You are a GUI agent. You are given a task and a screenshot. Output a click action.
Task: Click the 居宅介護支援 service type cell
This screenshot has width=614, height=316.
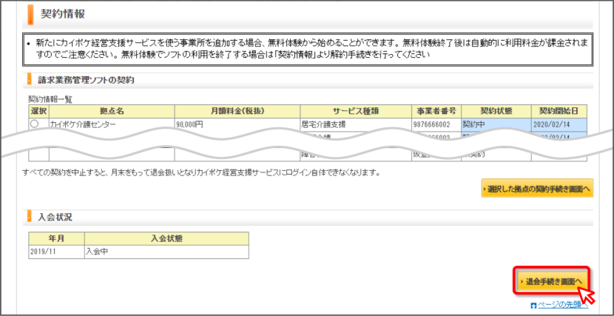(356, 124)
